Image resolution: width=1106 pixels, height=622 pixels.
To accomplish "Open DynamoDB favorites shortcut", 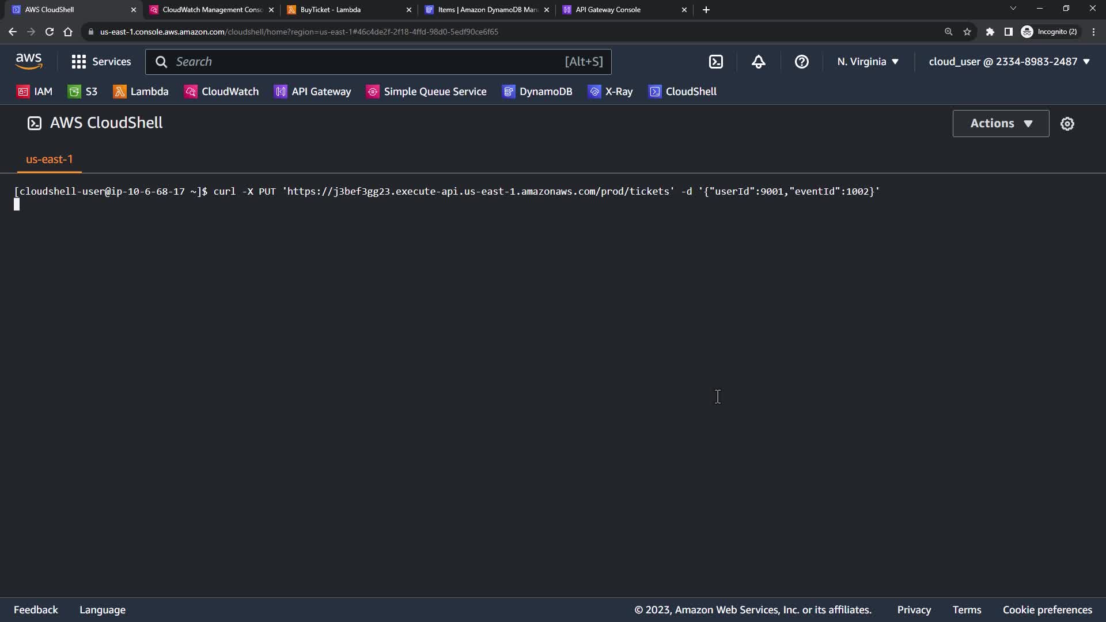I will tap(537, 92).
